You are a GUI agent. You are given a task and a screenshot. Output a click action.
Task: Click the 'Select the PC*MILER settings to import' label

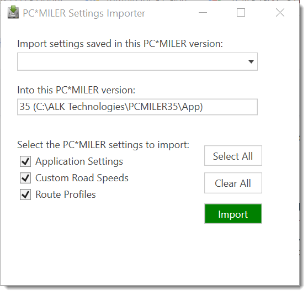coord(103,145)
